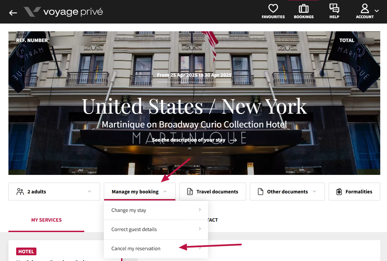Open the Formalities button
387x261 pixels.
[354, 192]
